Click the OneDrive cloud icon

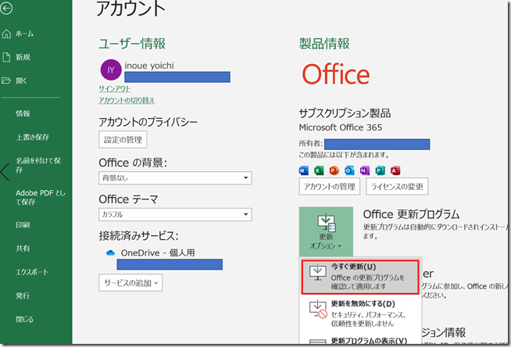110,253
